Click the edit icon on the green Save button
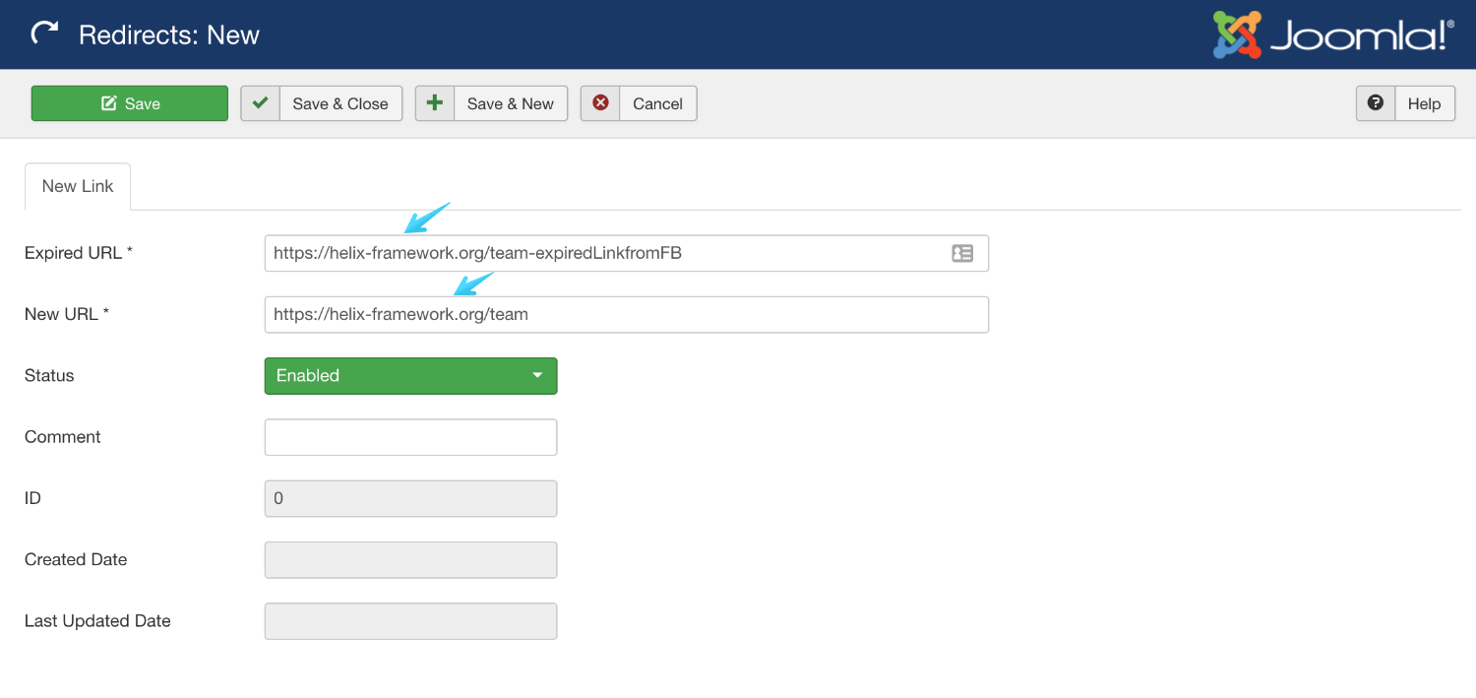The height and width of the screenshot is (698, 1476). coord(109,103)
